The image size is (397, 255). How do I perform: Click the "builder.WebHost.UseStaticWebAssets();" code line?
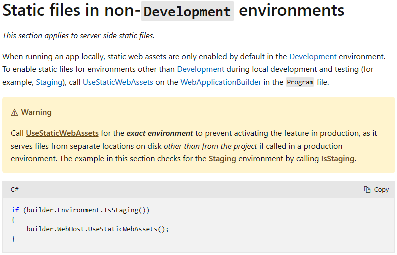pos(98,229)
